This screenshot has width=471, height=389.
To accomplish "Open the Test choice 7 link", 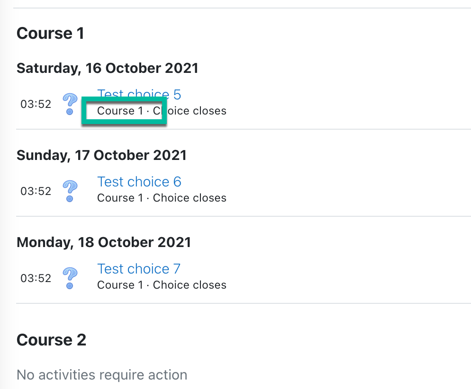I will [139, 269].
